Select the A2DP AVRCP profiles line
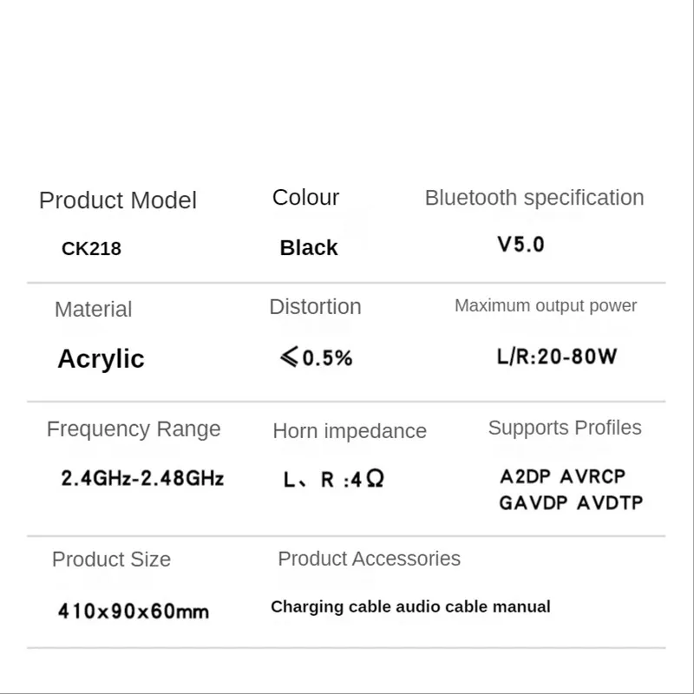 point(562,476)
